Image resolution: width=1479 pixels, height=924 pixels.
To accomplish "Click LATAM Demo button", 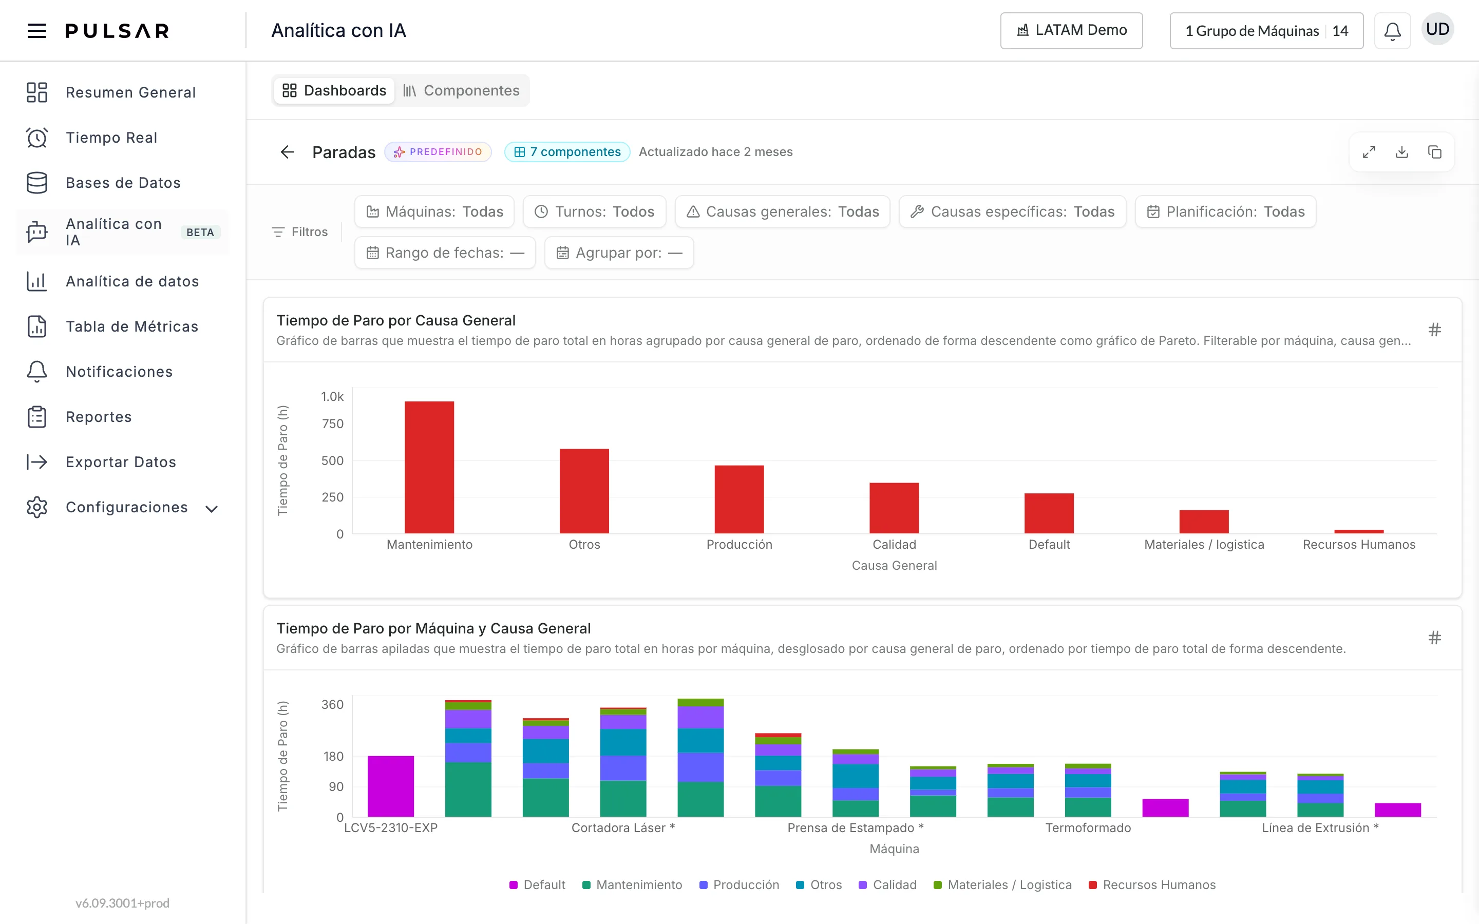I will pos(1071,31).
